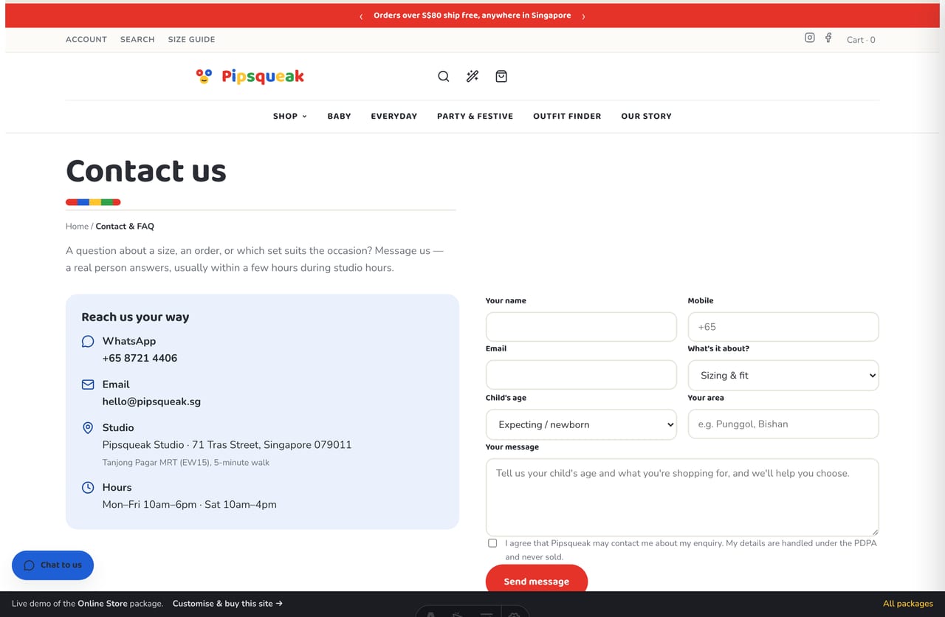
Task: Open the Pipsqueak Facebook page
Action: point(828,38)
